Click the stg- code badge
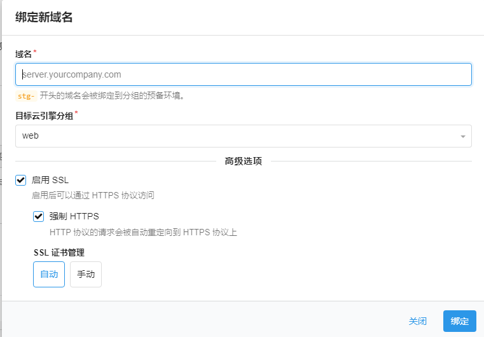Viewport: 484px width, 337px height. click(x=25, y=96)
